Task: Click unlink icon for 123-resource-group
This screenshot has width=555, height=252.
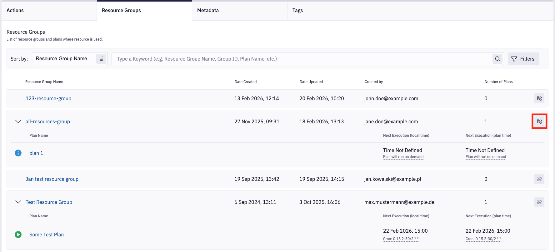Action: tap(539, 98)
